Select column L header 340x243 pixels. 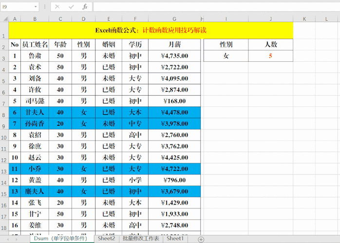pyautogui.click(x=326, y=19)
